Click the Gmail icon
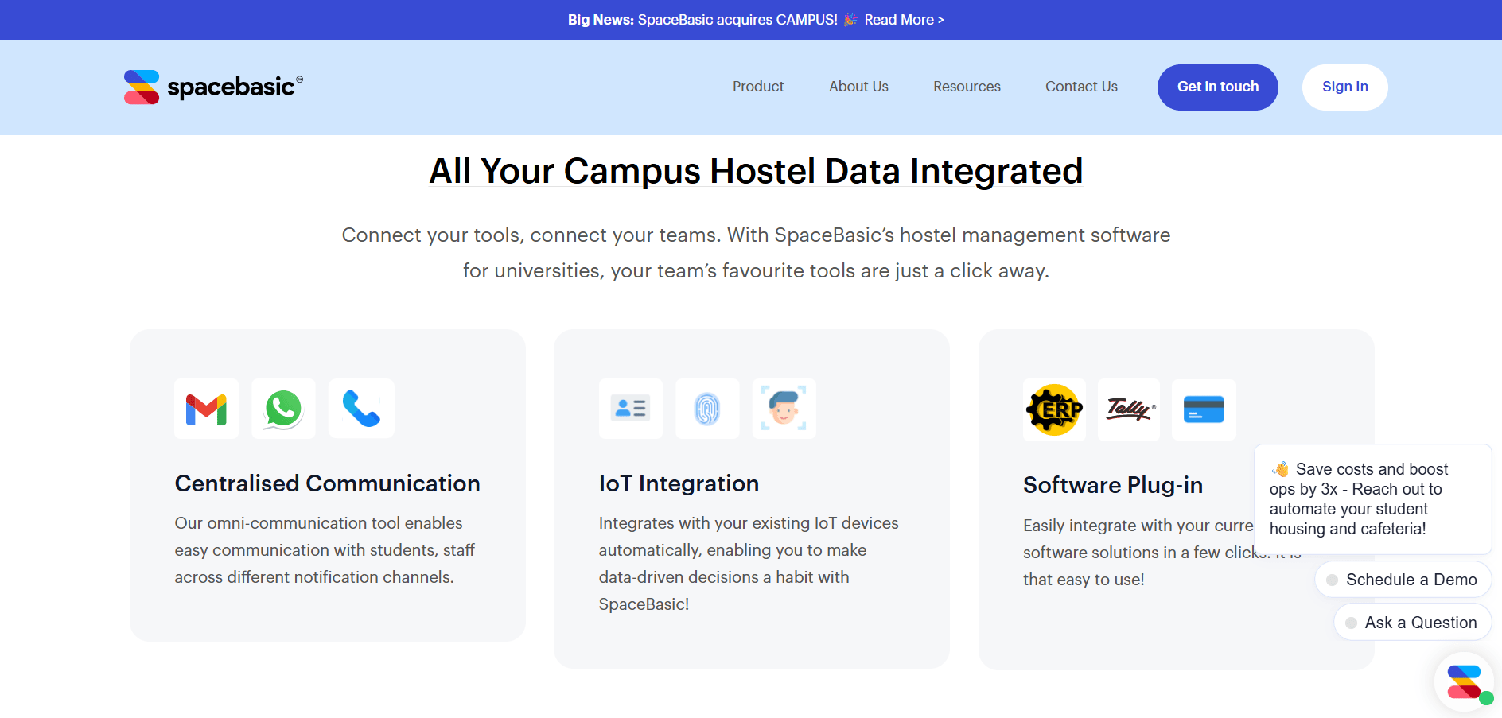Viewport: 1502px width, 718px height. point(206,409)
